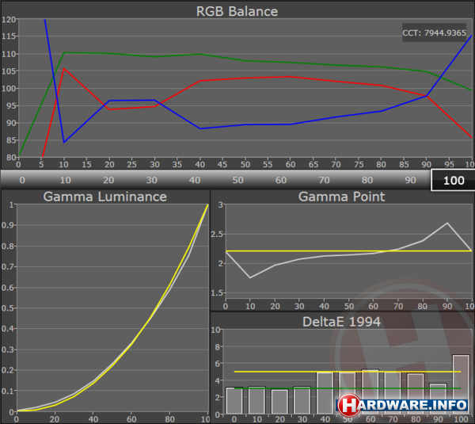Viewport: 475px width, 424px height.
Task: Click the DeltaE bar for level 70
Action: tap(393, 393)
